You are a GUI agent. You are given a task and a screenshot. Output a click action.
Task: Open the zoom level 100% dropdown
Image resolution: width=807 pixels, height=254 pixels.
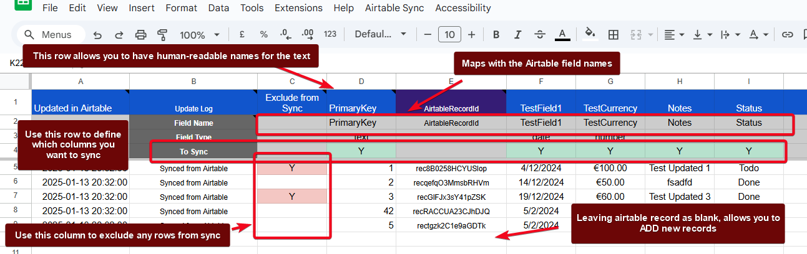pyautogui.click(x=200, y=35)
